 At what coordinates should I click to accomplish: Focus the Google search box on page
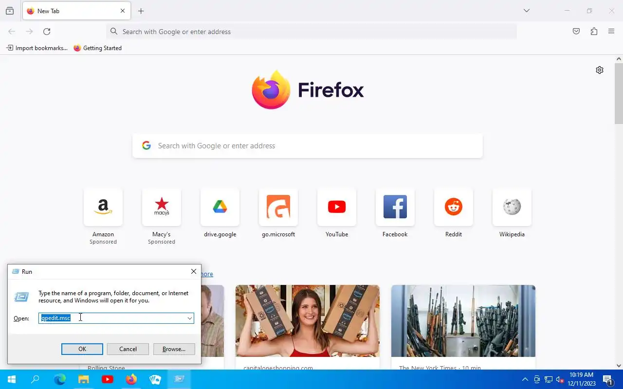point(308,146)
